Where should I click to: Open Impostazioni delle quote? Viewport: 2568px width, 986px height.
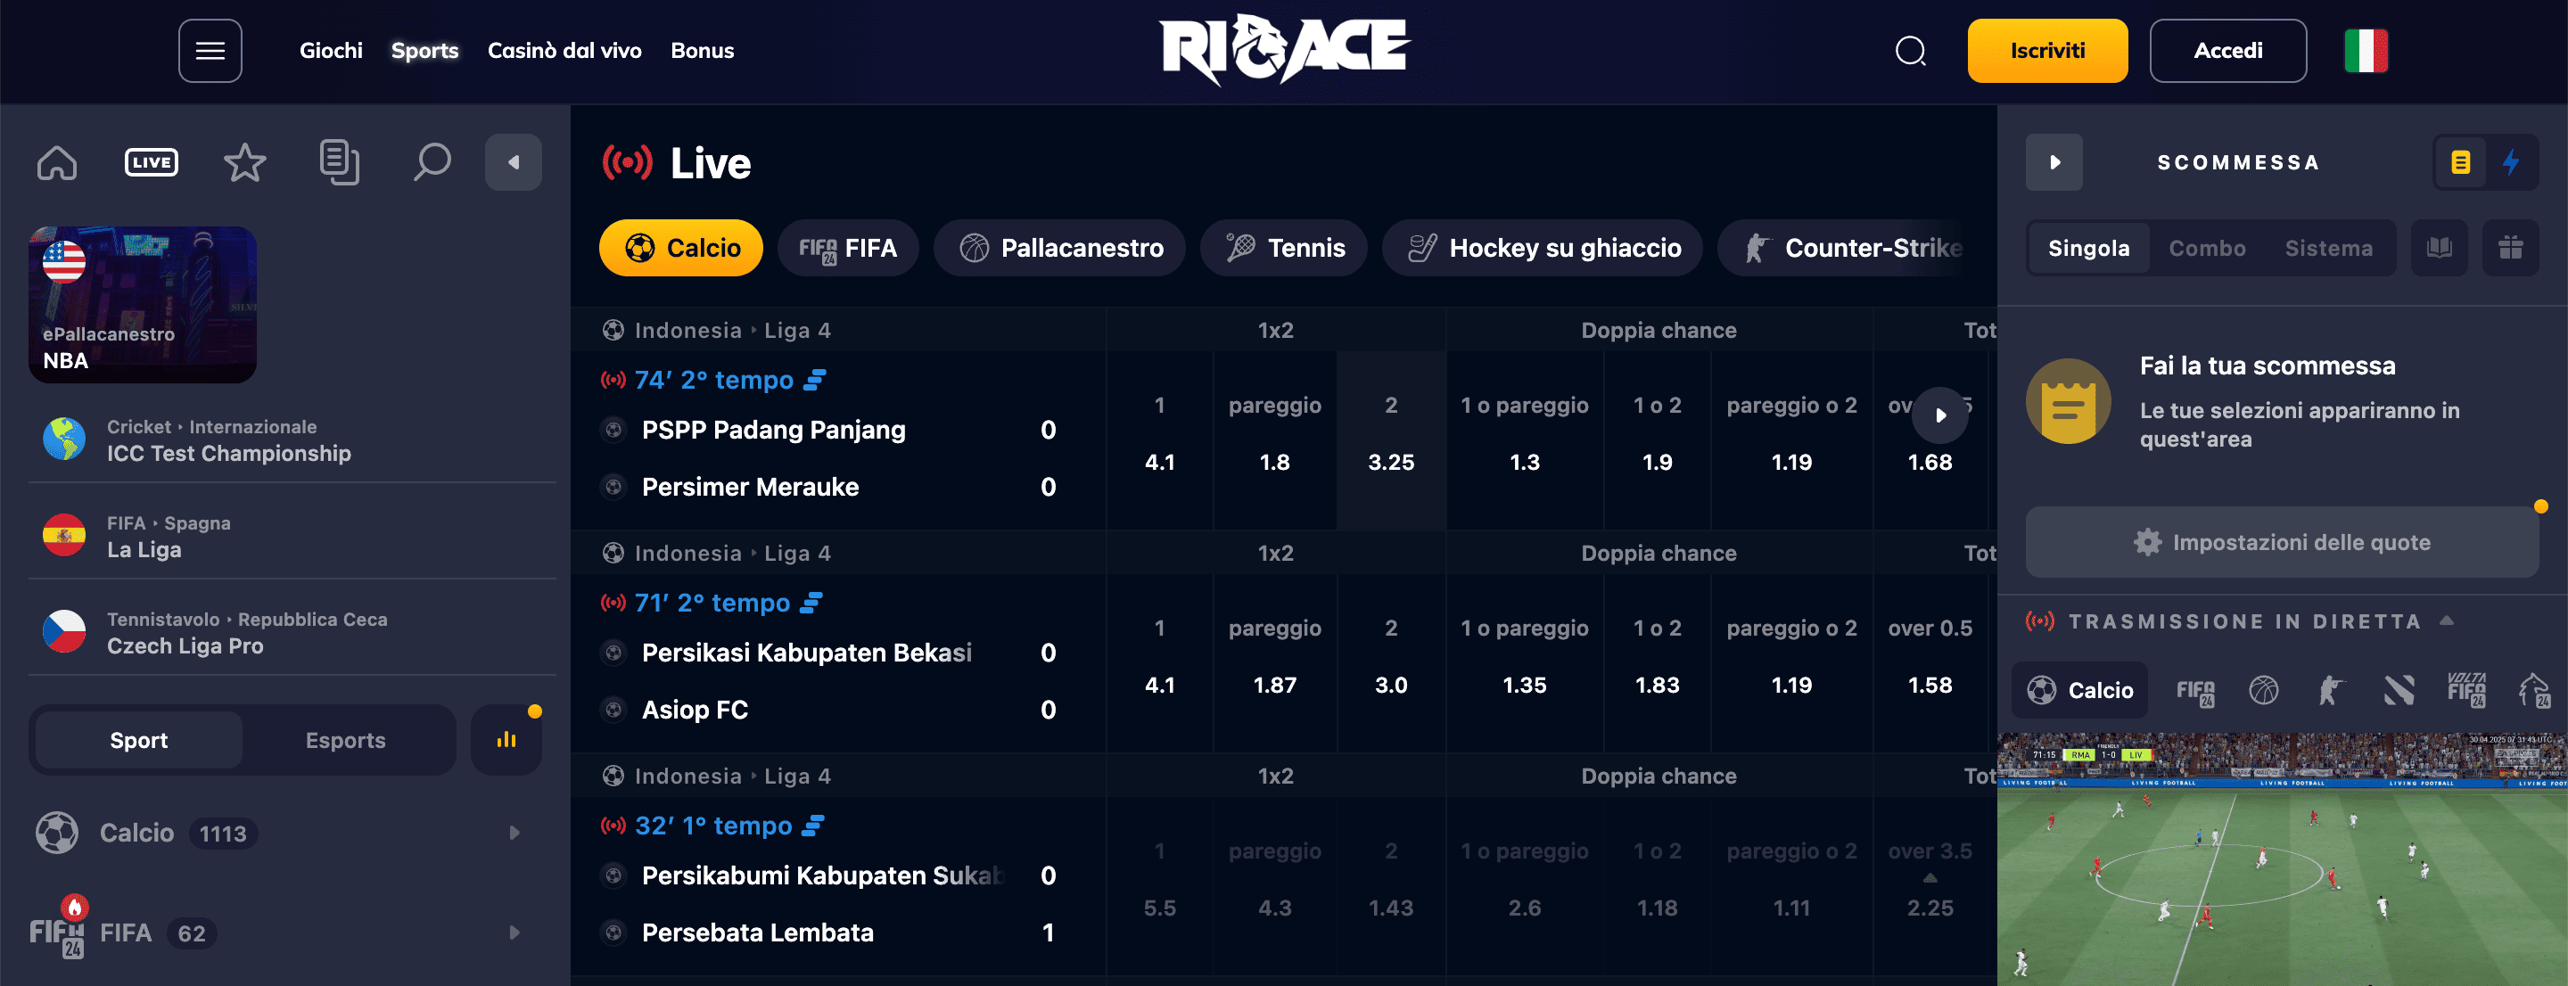coord(2282,542)
